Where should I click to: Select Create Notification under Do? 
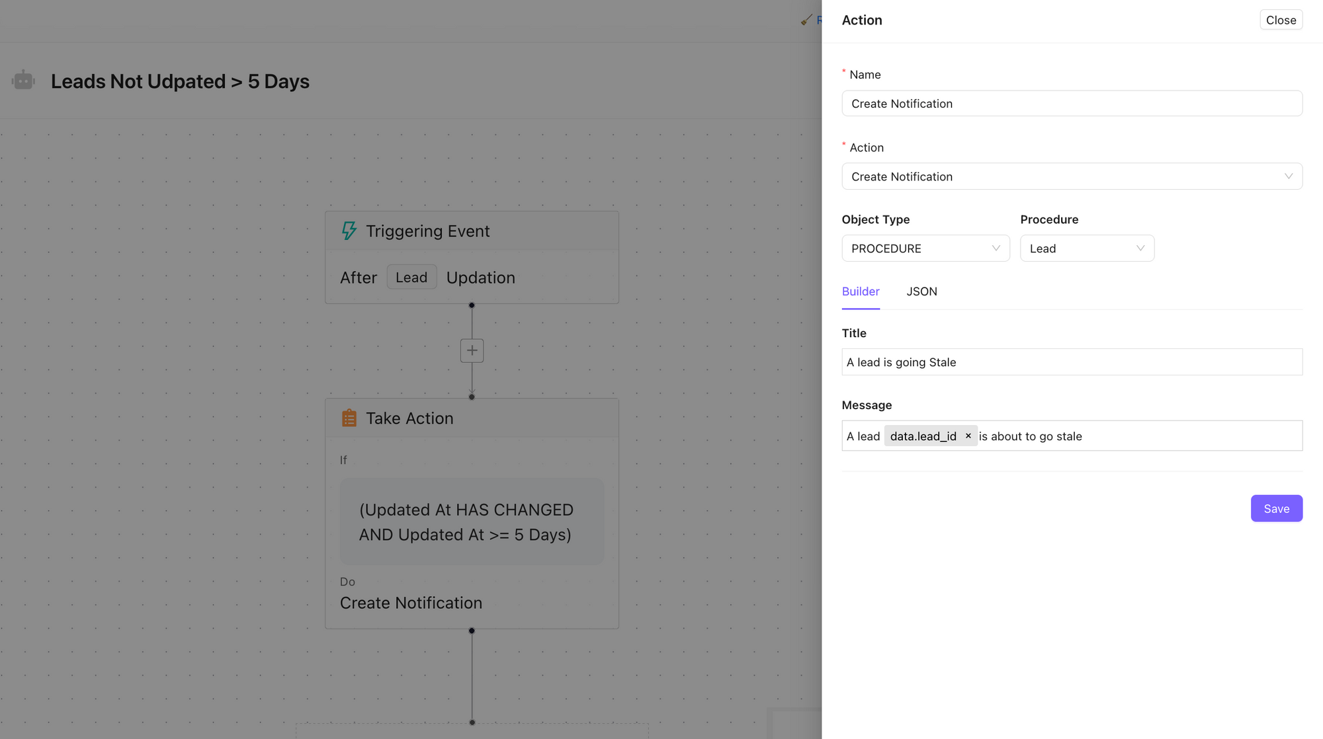tap(411, 603)
